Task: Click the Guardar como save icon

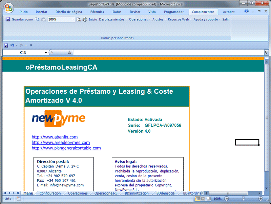Action: (7, 19)
